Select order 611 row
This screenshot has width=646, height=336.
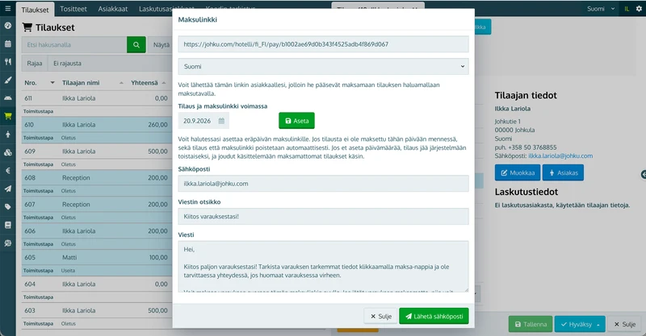pyautogui.click(x=97, y=98)
